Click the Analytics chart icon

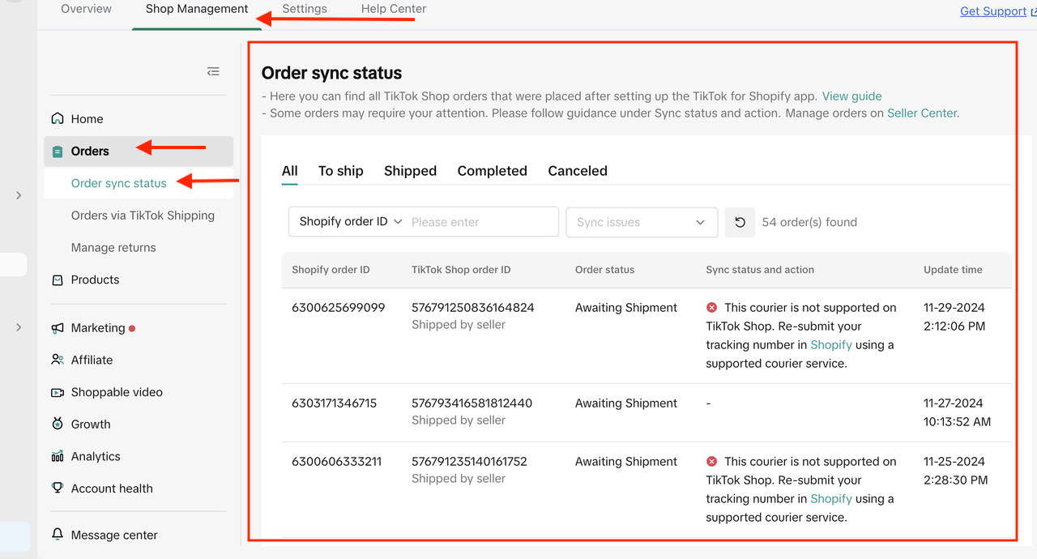[58, 456]
